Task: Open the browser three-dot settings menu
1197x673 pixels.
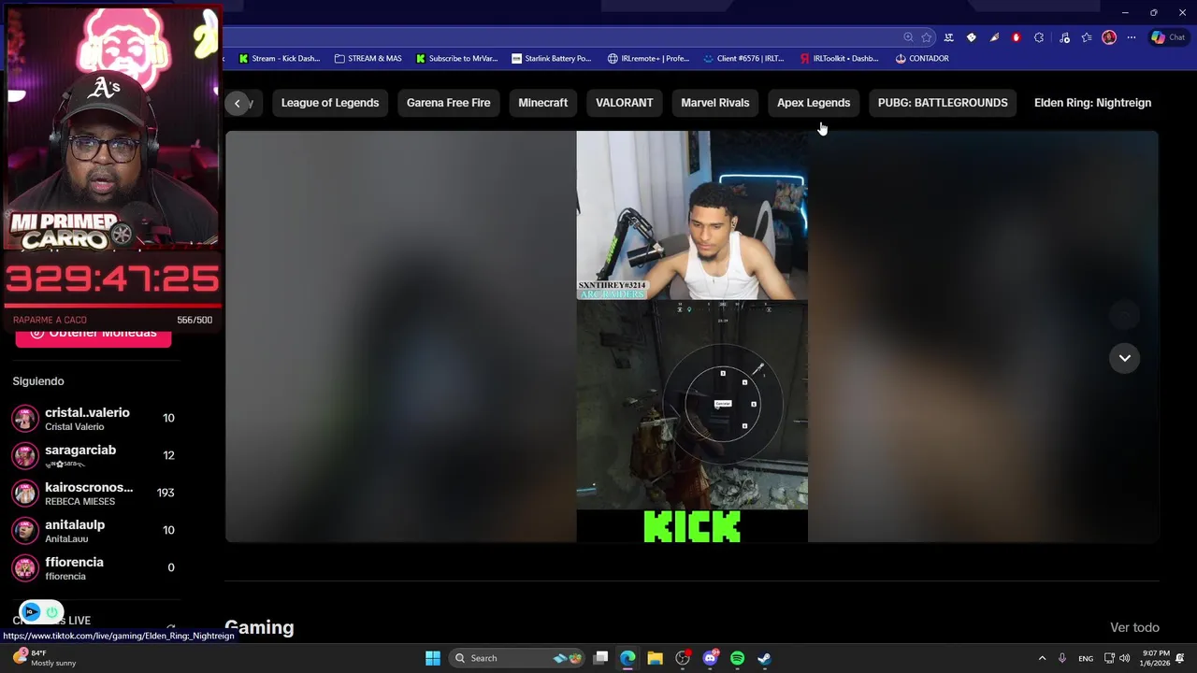Action: pos(1132,37)
